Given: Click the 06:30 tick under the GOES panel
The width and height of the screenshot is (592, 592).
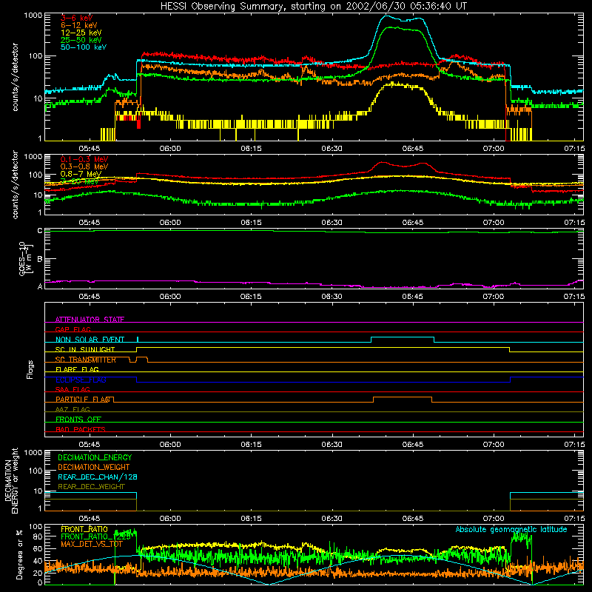Looking at the screenshot, I should (332, 297).
